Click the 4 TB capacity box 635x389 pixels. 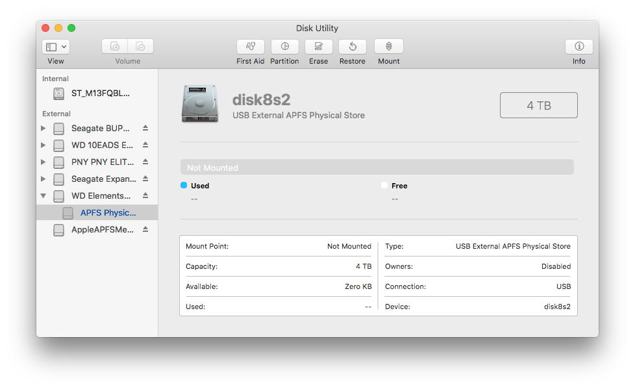coord(539,105)
